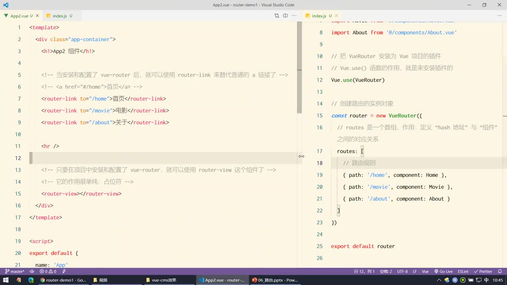Place cursor on empty line 12 in App2.vue

point(162,158)
